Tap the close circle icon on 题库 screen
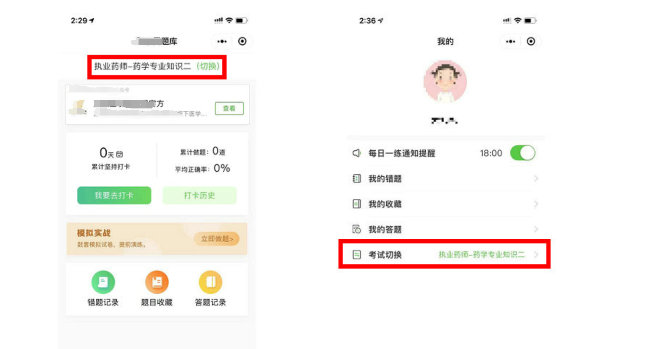The height and width of the screenshot is (349, 649). click(242, 41)
